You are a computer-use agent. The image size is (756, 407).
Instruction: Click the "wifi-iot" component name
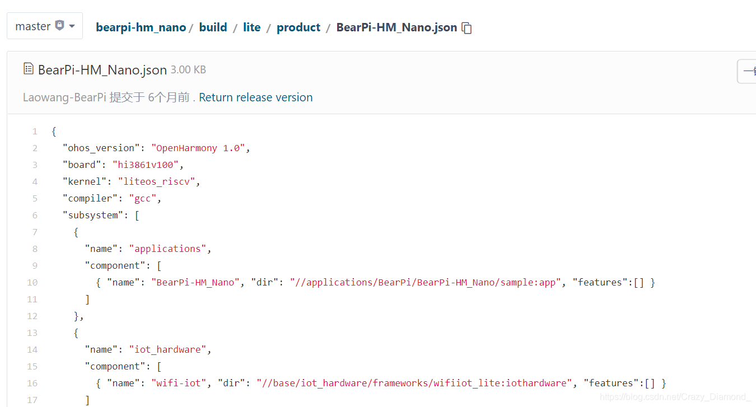[x=179, y=383]
